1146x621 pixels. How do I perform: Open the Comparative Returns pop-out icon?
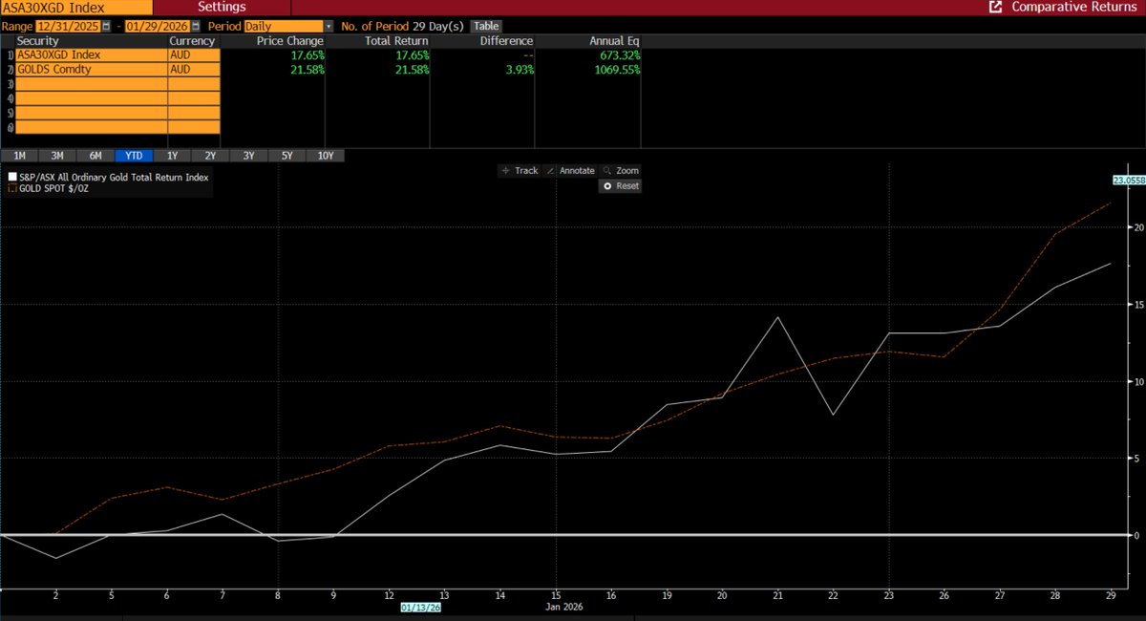tap(996, 7)
